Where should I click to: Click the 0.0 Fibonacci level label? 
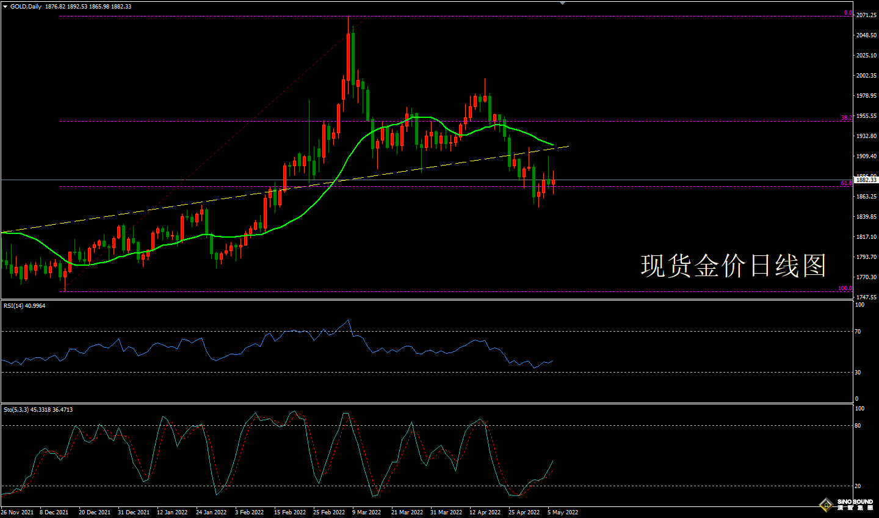(848, 13)
